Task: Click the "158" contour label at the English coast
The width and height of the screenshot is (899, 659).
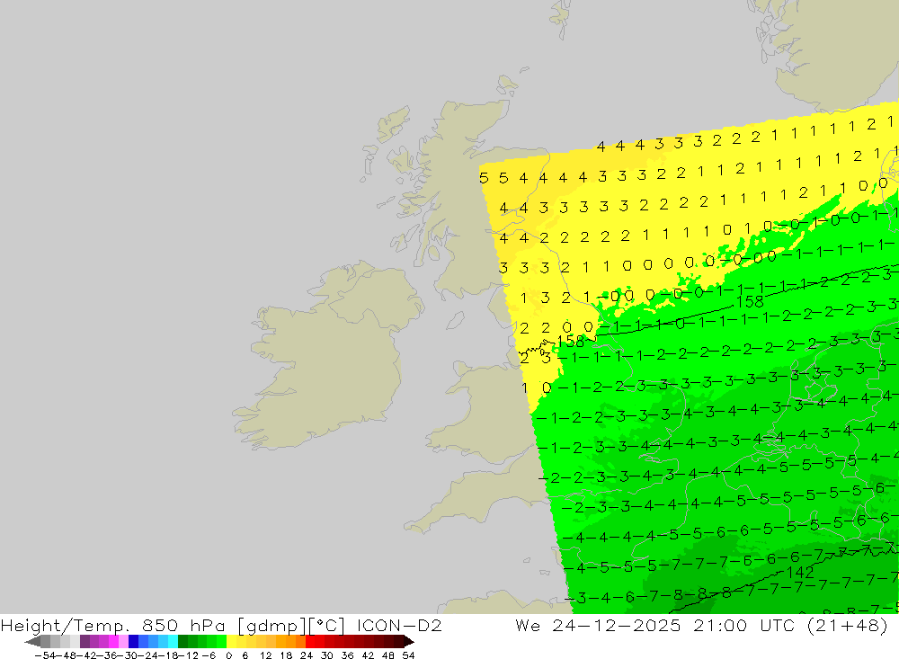Action: [x=570, y=342]
